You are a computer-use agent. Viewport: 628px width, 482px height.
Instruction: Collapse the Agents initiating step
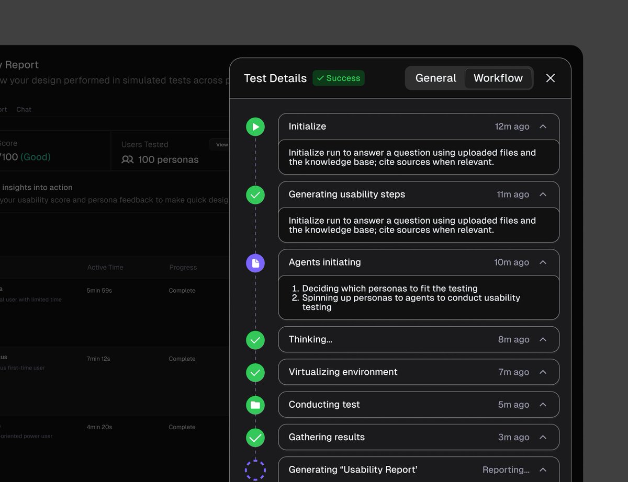coord(543,262)
